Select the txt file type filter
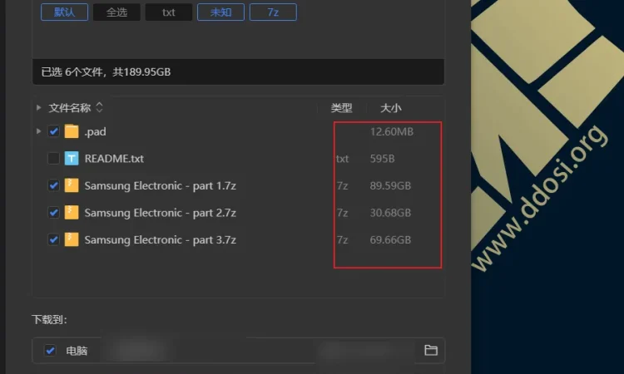 169,12
